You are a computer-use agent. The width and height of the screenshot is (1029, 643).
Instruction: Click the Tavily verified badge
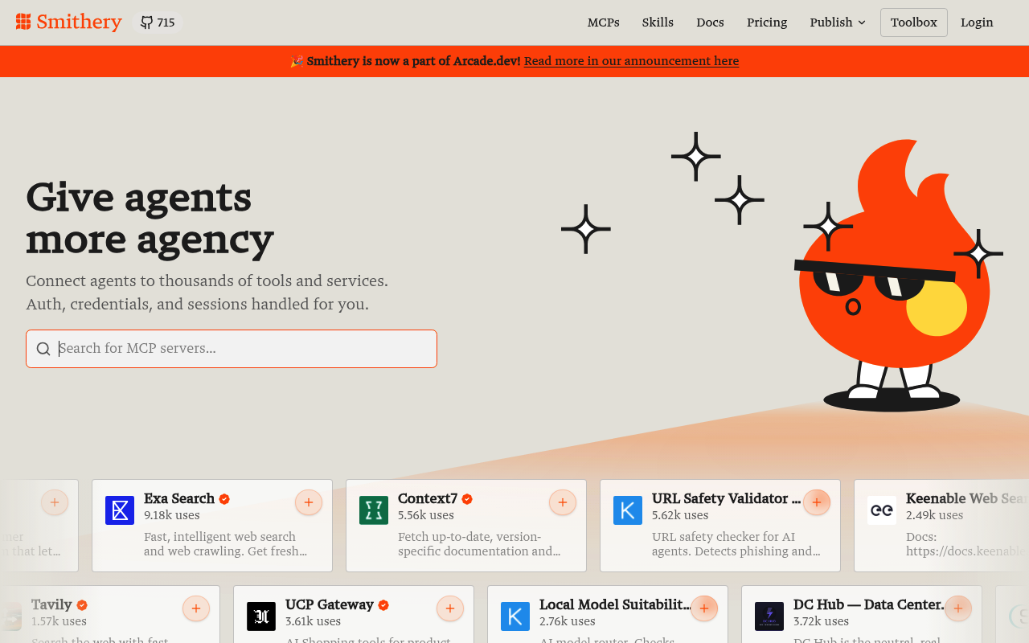click(x=82, y=605)
